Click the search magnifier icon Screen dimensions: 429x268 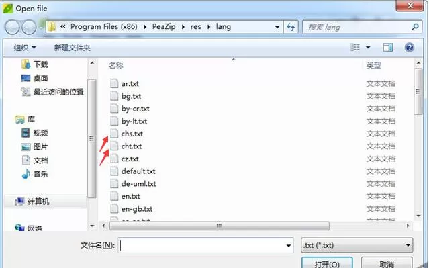pos(416,27)
